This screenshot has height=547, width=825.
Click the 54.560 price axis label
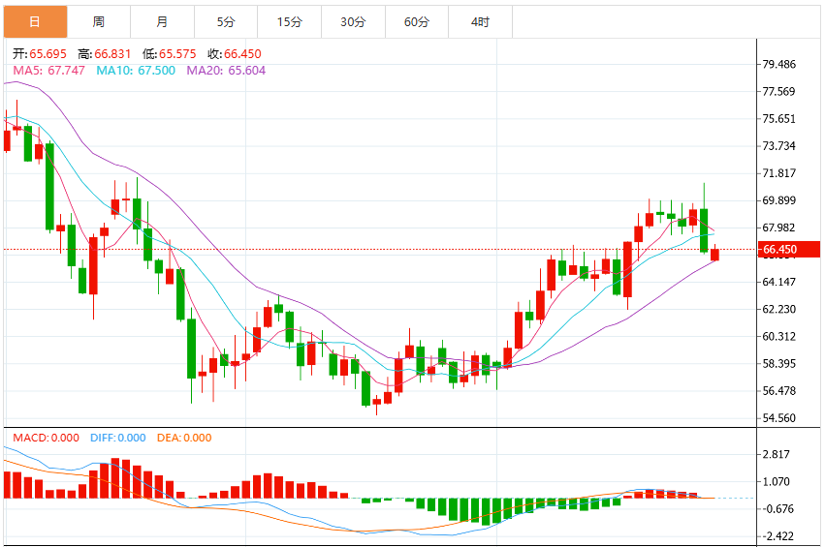point(779,418)
